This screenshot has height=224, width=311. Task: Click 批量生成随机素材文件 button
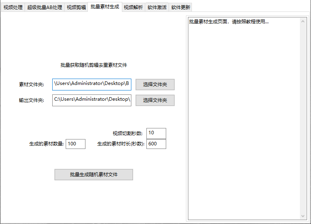point(94,175)
